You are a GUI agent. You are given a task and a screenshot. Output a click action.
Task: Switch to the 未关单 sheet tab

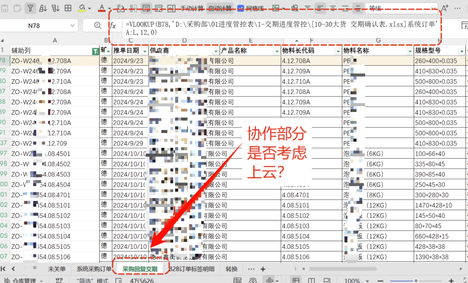coord(57,269)
